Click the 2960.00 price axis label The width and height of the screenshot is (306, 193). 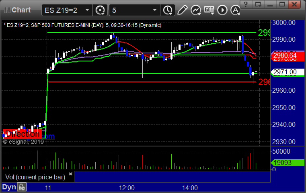[283, 90]
